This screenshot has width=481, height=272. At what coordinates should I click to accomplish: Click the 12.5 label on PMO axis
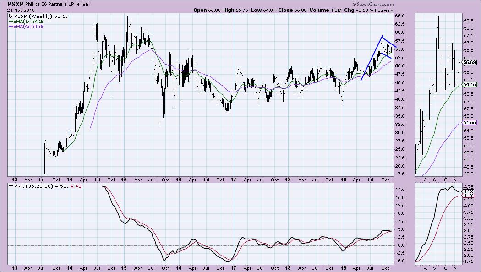(x=400, y=206)
